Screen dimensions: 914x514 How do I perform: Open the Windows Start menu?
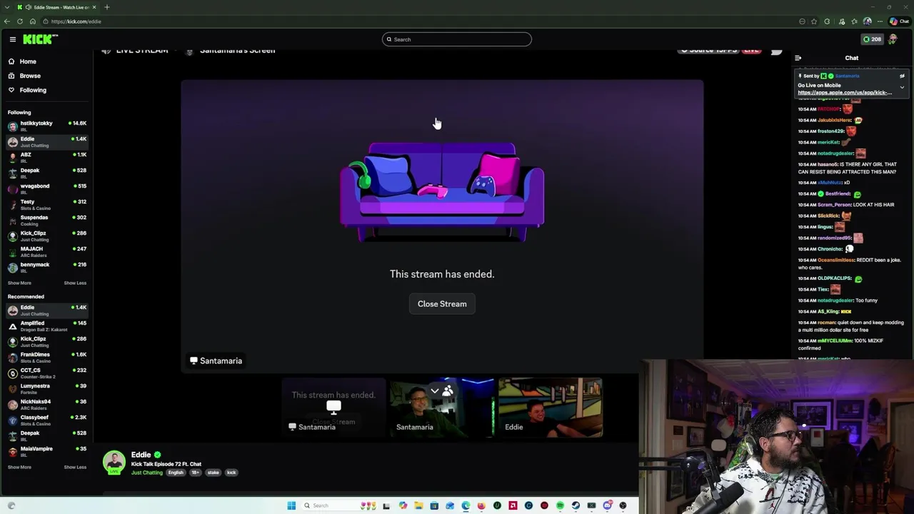291,505
